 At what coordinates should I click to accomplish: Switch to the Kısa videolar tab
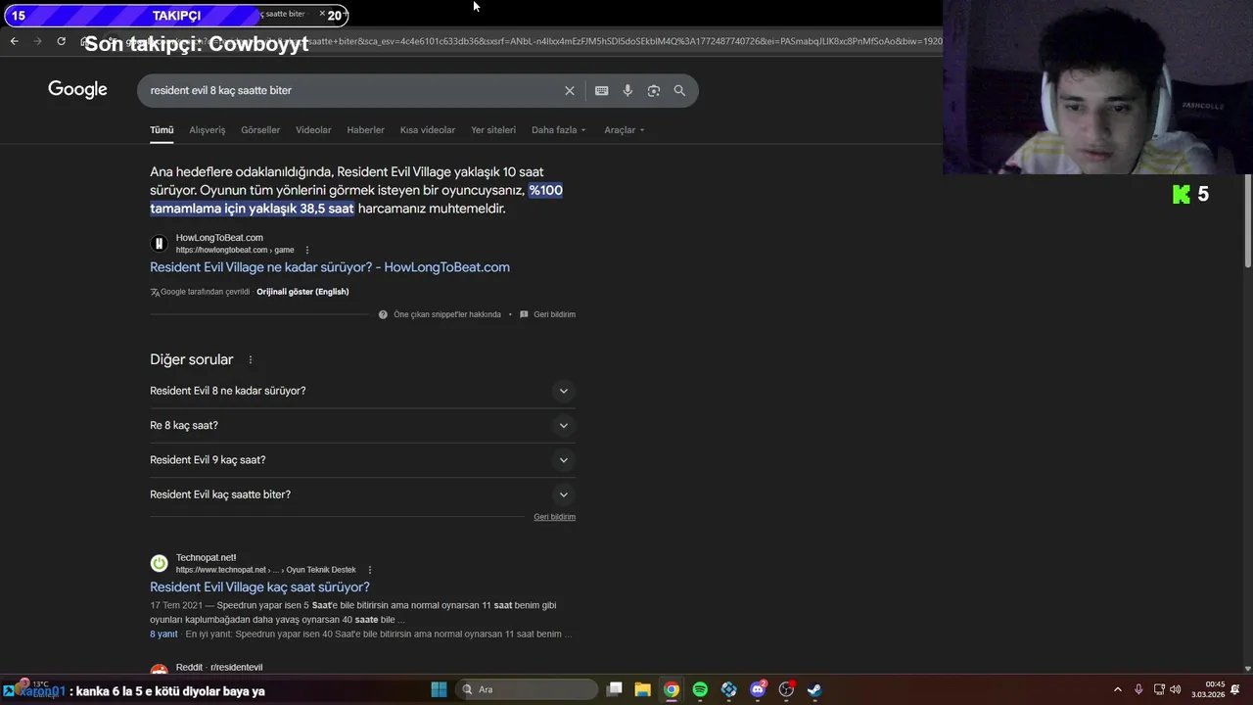[x=428, y=129]
